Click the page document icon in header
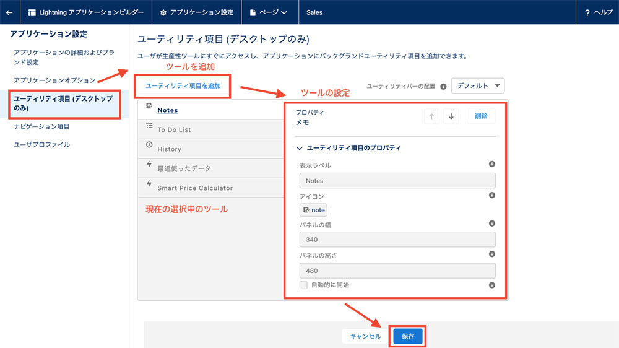 click(253, 12)
